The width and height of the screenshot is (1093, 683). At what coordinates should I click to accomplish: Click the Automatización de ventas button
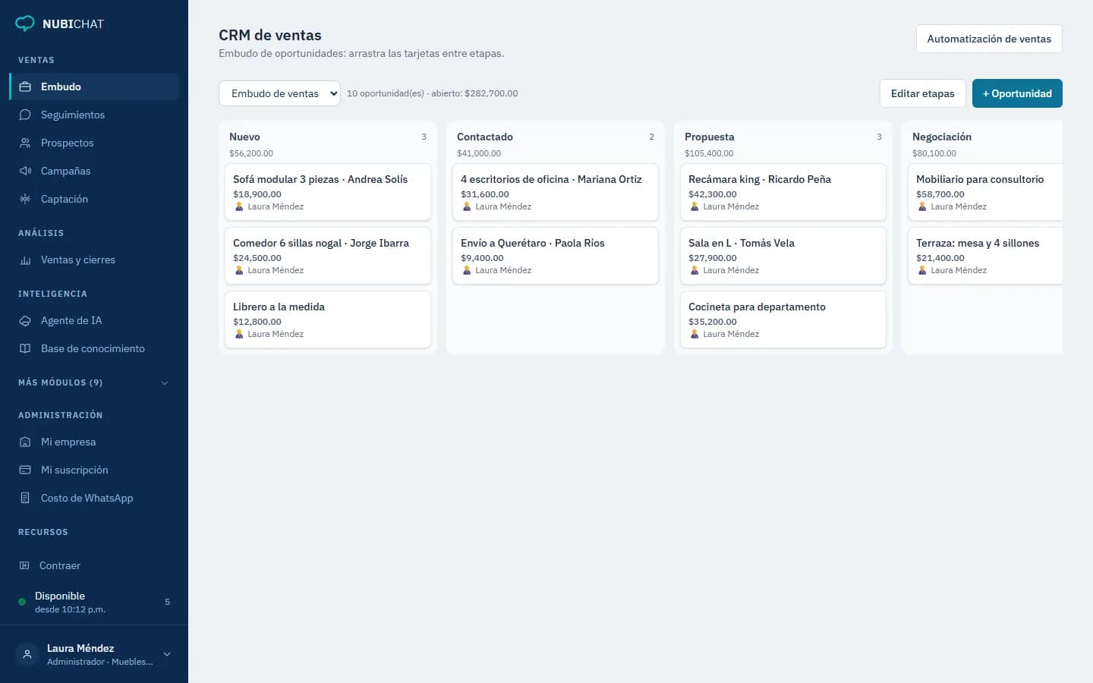[x=989, y=39]
